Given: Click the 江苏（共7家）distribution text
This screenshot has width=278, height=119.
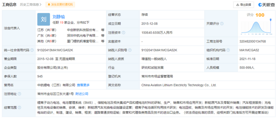Looking at the screenshot, I should 47,30.
